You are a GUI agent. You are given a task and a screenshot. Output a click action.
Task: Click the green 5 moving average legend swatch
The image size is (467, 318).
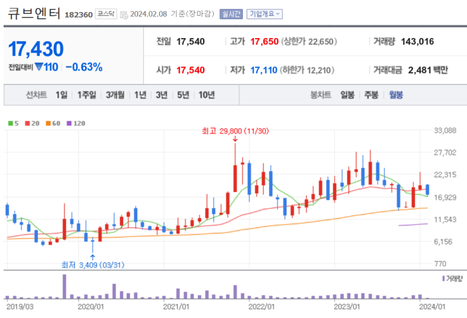point(10,123)
